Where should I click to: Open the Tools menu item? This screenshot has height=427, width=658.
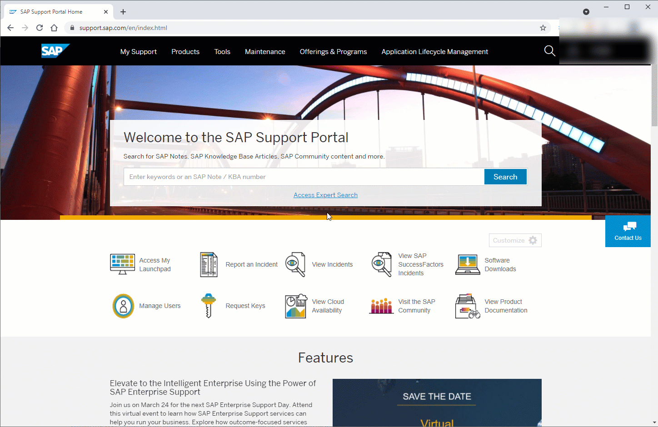point(222,52)
